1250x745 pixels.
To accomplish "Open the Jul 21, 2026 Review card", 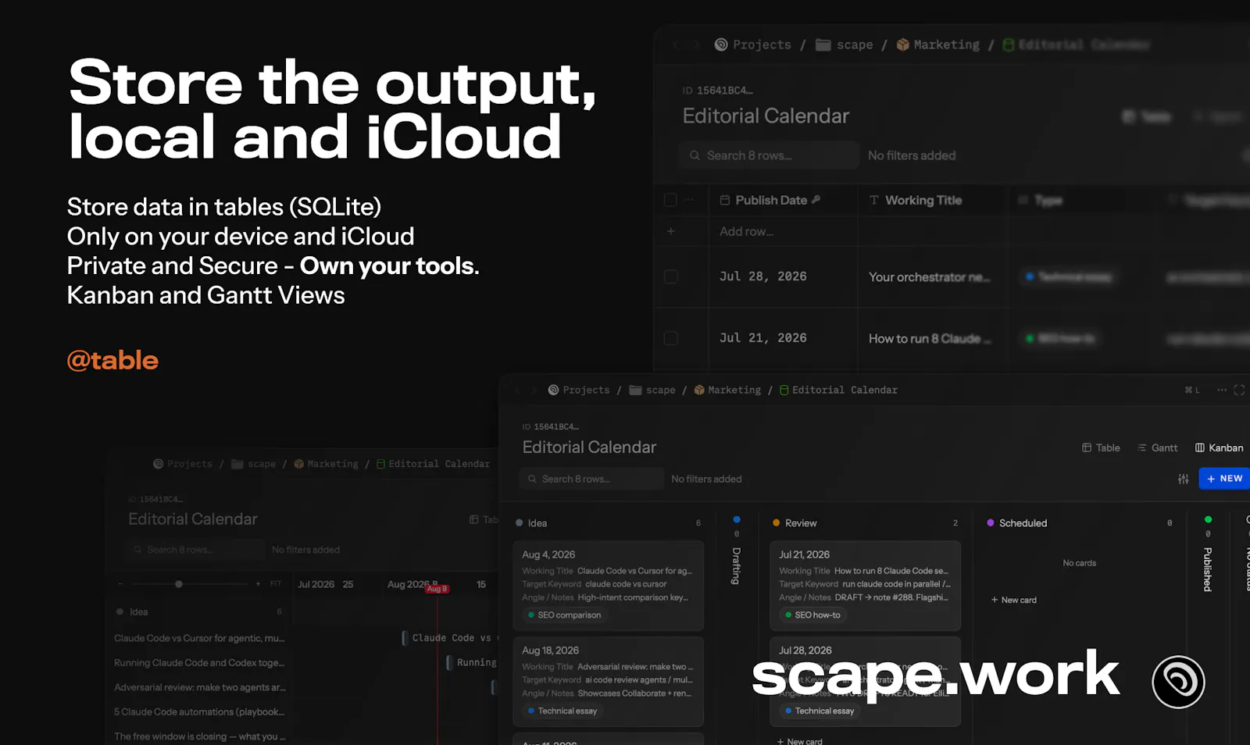I will 865,586.
